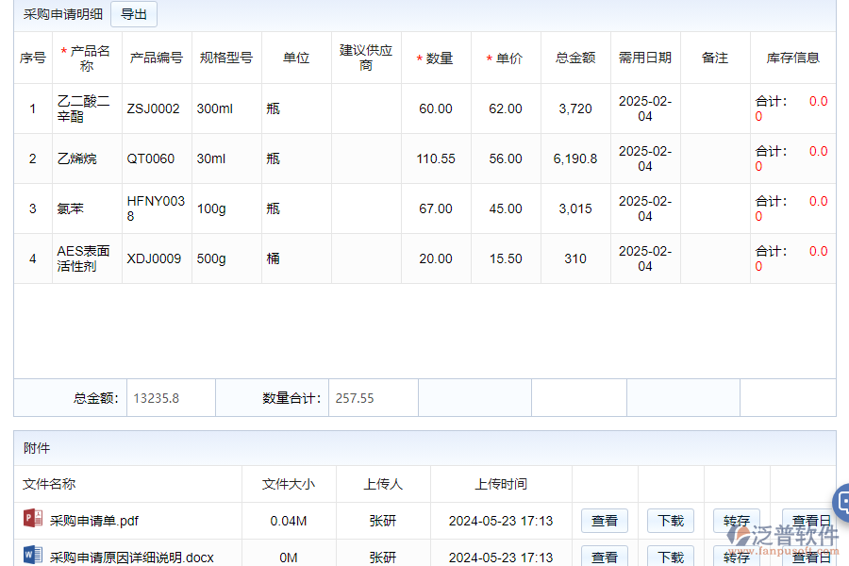下载 the 采购申请原因详细说明.docx attachment
This screenshot has width=849, height=566.
tap(670, 556)
